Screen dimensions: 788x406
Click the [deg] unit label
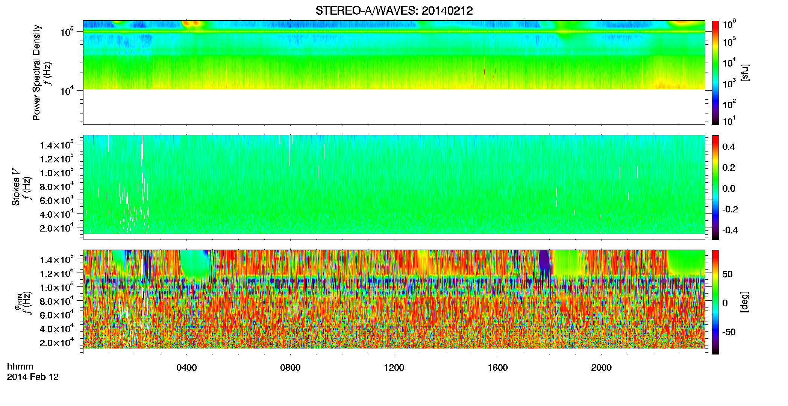coord(745,302)
